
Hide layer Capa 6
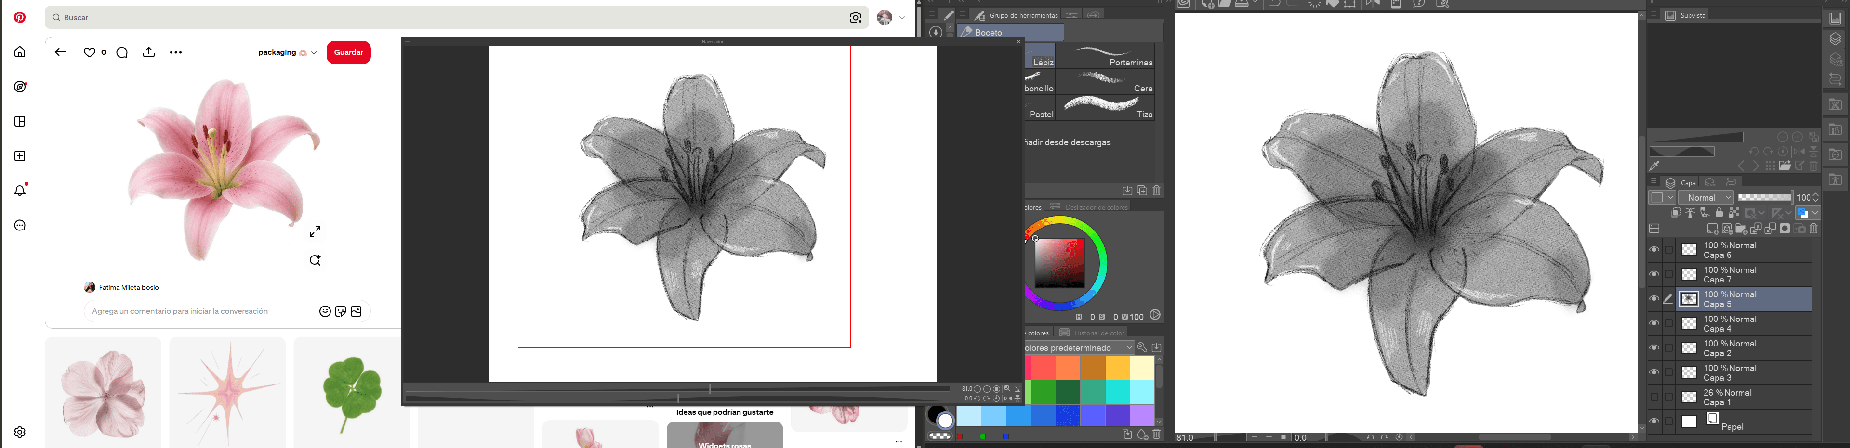click(x=1654, y=250)
